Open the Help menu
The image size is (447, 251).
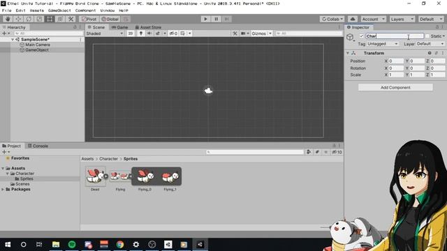124,10
